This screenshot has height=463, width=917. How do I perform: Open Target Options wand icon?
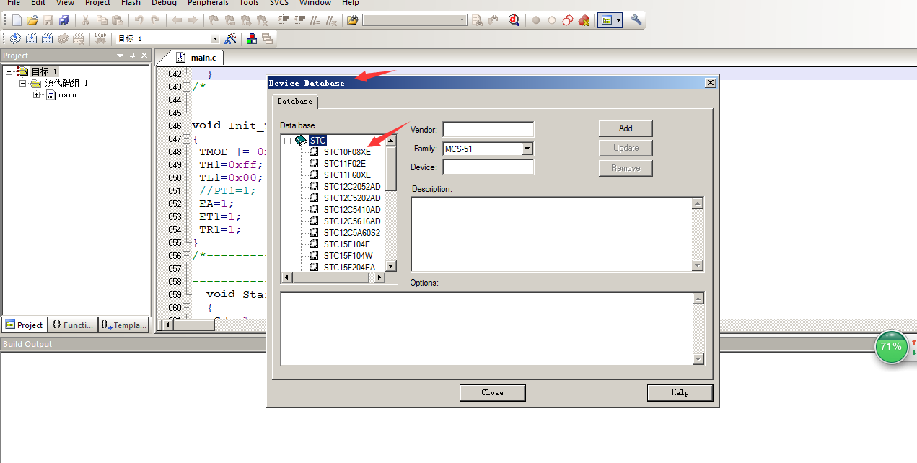click(231, 38)
